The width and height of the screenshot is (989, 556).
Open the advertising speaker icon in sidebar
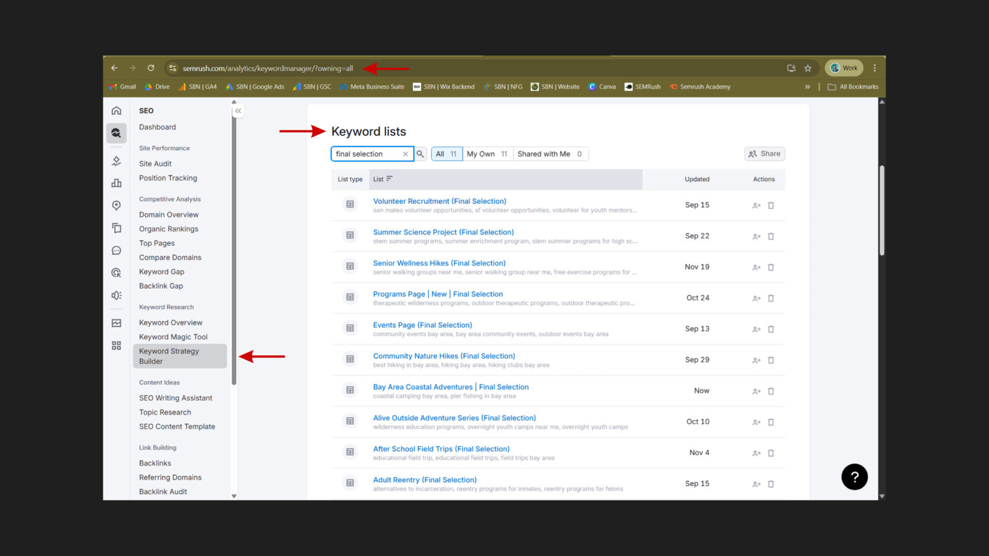(116, 295)
